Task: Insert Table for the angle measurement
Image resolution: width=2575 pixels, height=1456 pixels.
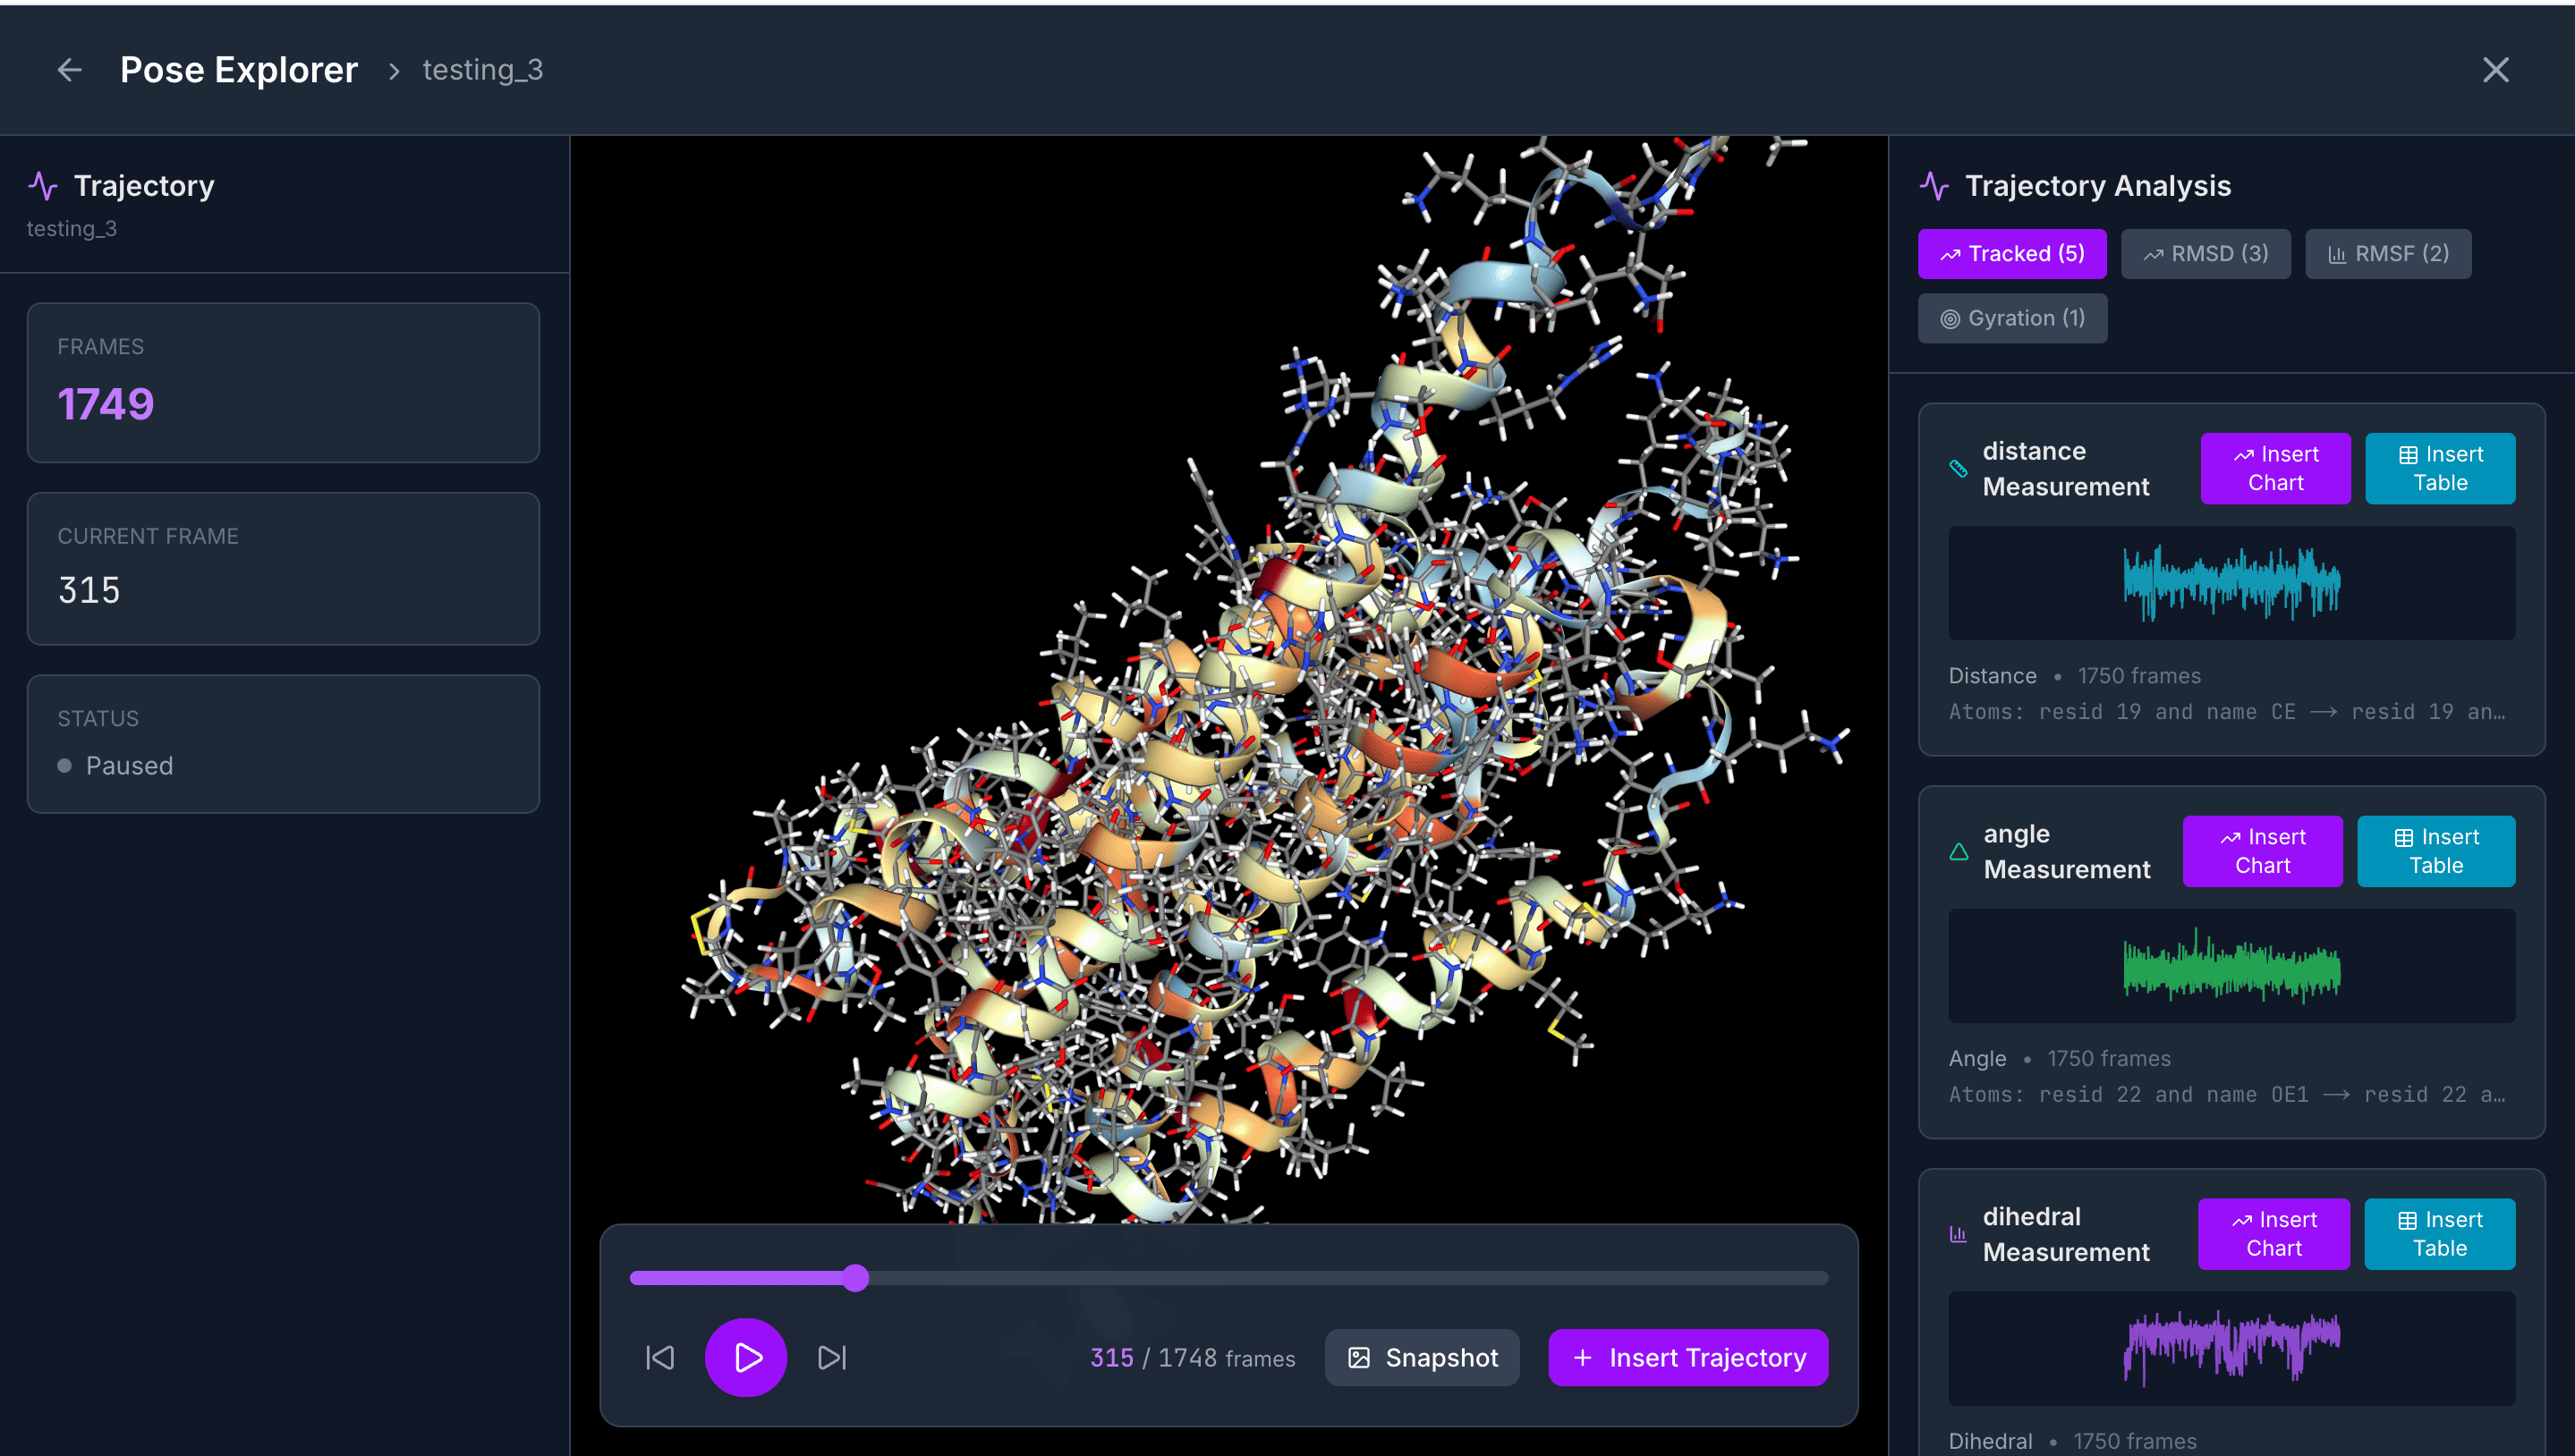Action: pos(2436,851)
